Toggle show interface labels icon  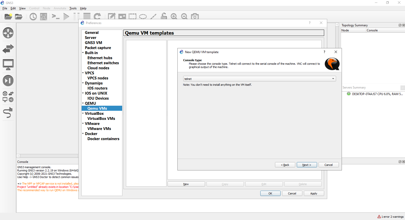pyautogui.click(x=44, y=17)
